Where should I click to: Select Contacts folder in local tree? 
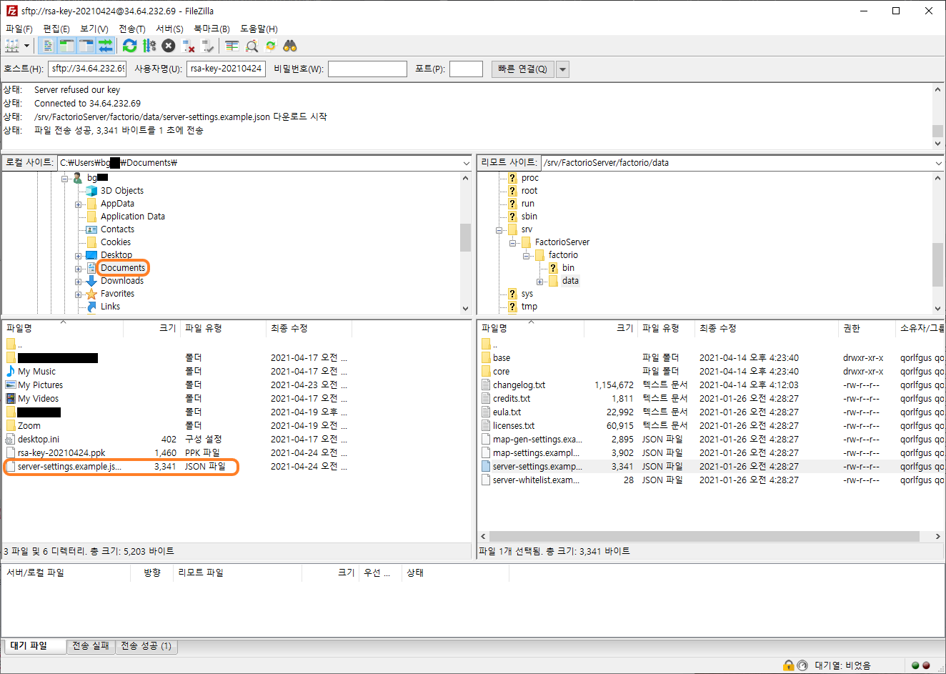117,229
